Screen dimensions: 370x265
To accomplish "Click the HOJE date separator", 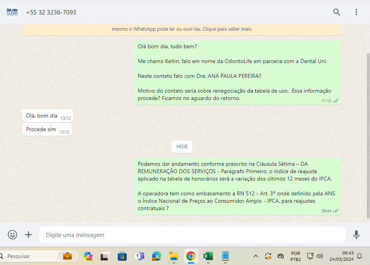I will pos(182,147).
